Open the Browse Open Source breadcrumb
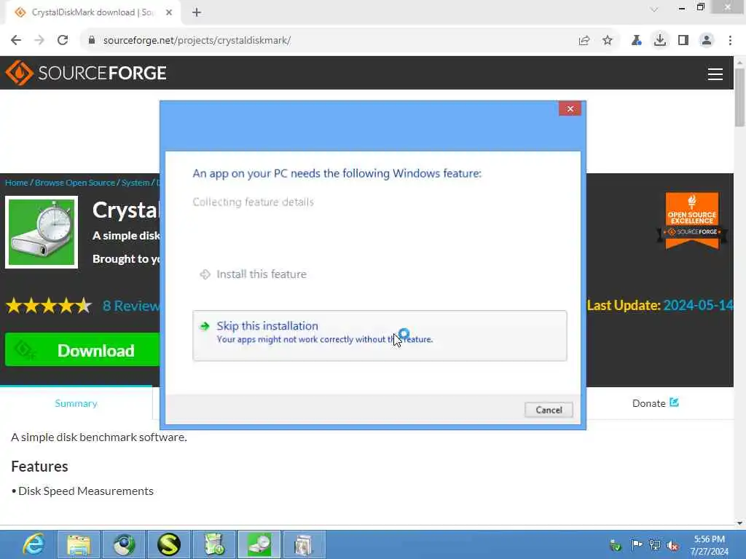746x559 pixels. click(x=75, y=183)
